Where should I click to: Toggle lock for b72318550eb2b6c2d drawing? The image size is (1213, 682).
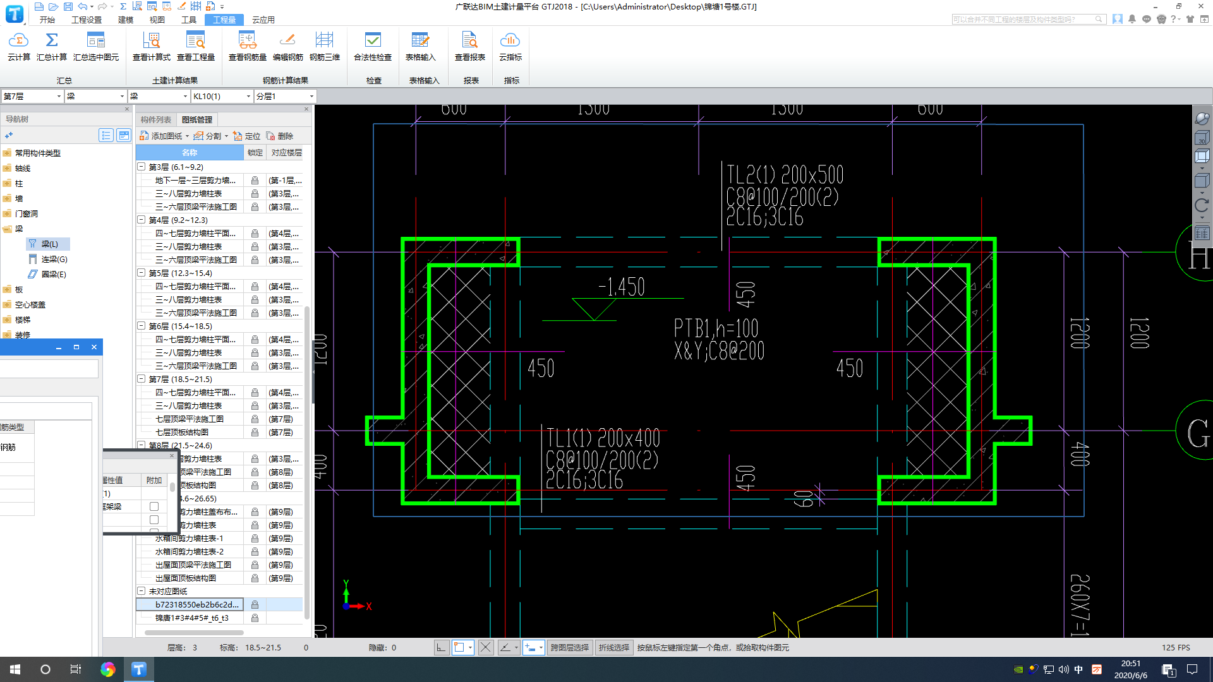pyautogui.click(x=255, y=605)
